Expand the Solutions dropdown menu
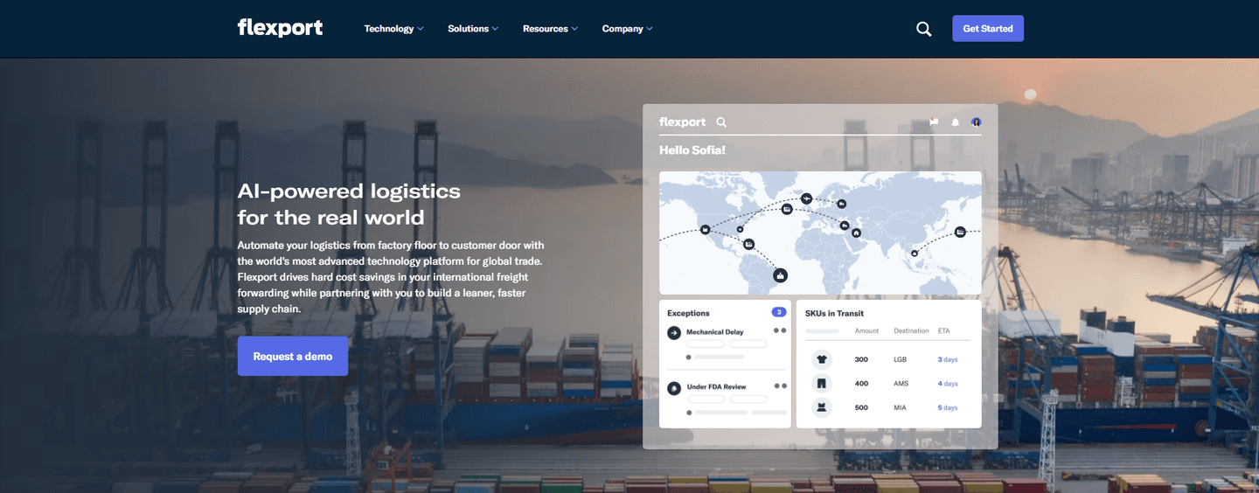The width and height of the screenshot is (1259, 493). tap(473, 29)
